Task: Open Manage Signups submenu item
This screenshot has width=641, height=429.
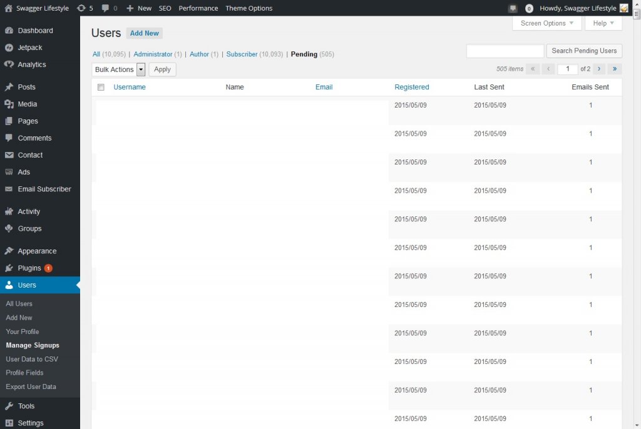Action: click(33, 345)
